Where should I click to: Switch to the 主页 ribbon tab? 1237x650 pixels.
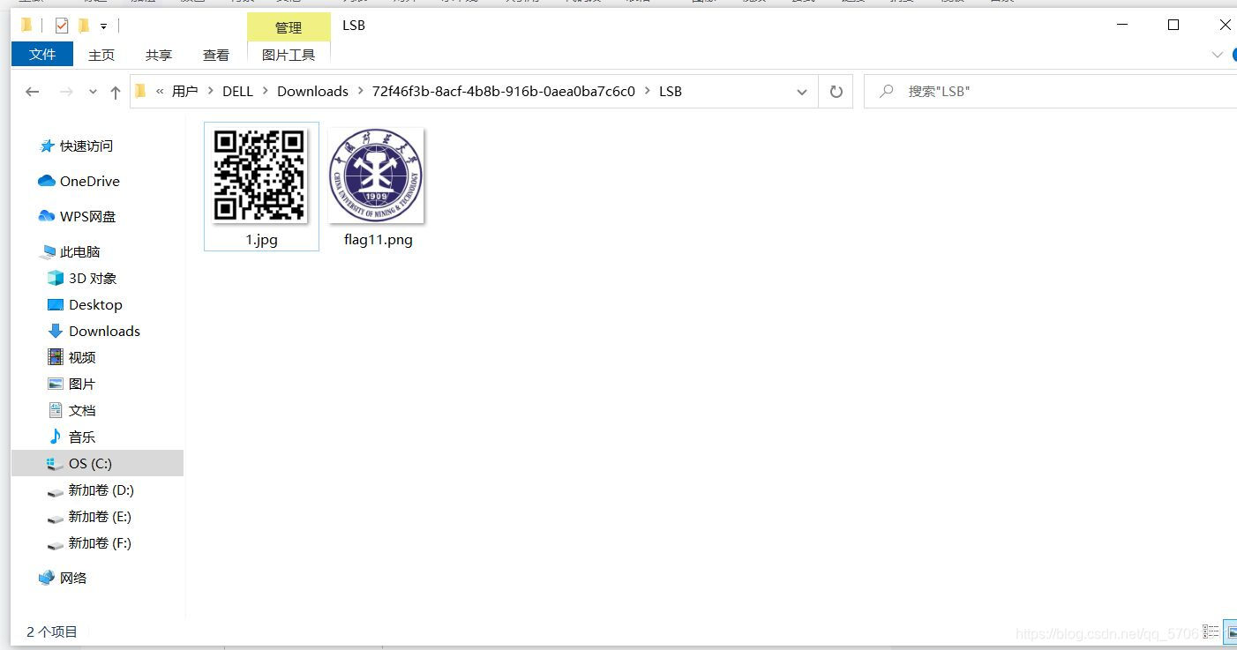(x=101, y=55)
